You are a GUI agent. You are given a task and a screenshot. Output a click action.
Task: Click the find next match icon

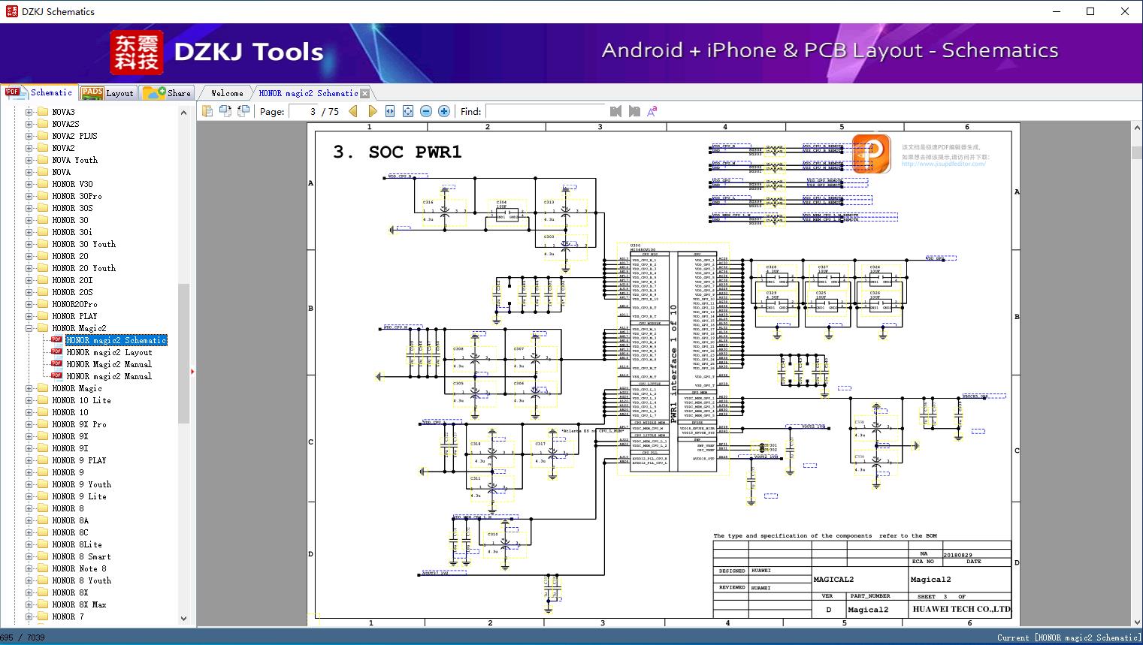[x=634, y=111]
